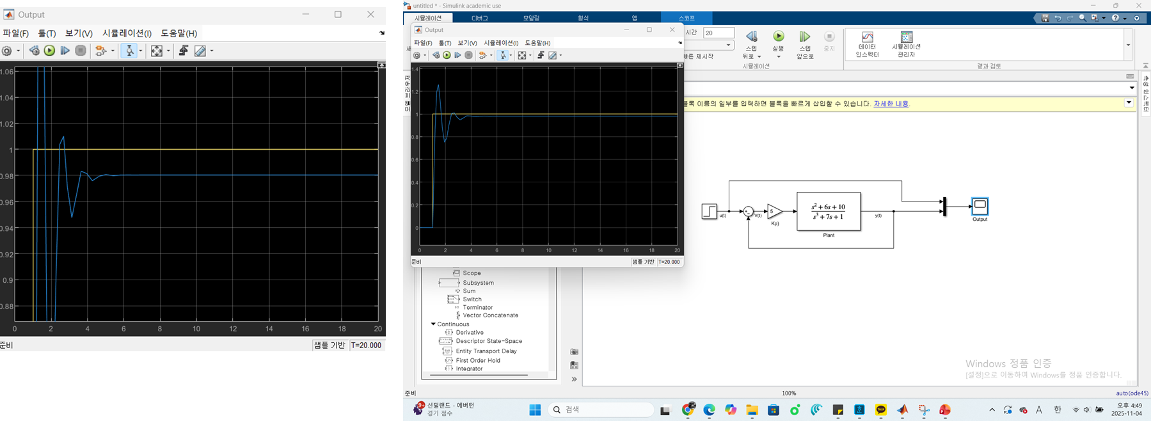Switch to 스코프 tab in Simulink

click(687, 19)
